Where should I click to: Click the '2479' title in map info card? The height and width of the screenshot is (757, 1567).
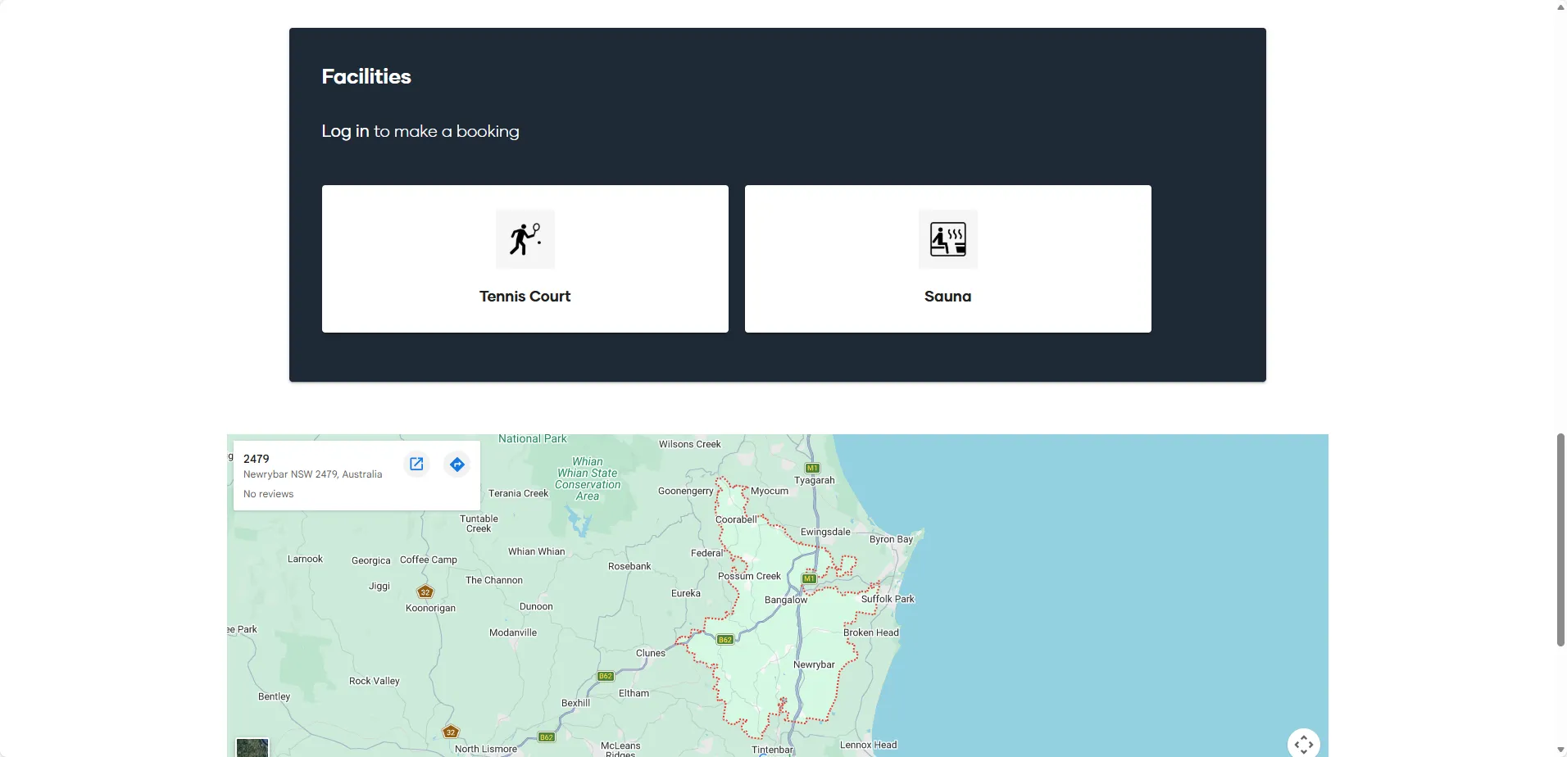coord(257,459)
